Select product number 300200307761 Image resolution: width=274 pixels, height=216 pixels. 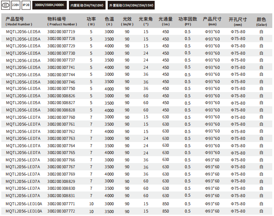[61, 124]
